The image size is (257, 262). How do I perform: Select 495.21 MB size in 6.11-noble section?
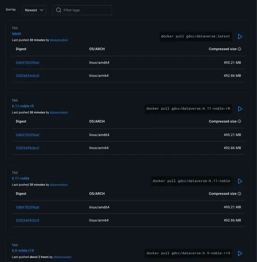pos(232,207)
